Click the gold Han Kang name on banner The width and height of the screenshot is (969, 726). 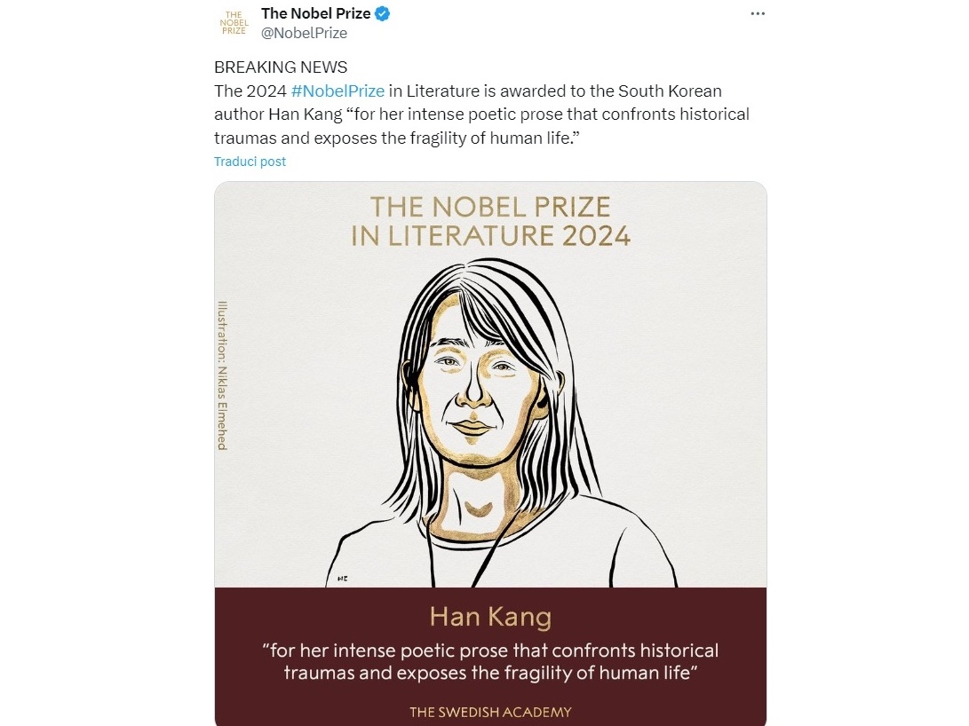(x=489, y=616)
